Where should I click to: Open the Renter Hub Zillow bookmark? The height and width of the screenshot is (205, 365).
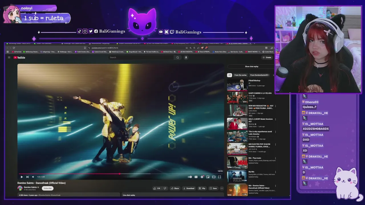click(x=219, y=52)
